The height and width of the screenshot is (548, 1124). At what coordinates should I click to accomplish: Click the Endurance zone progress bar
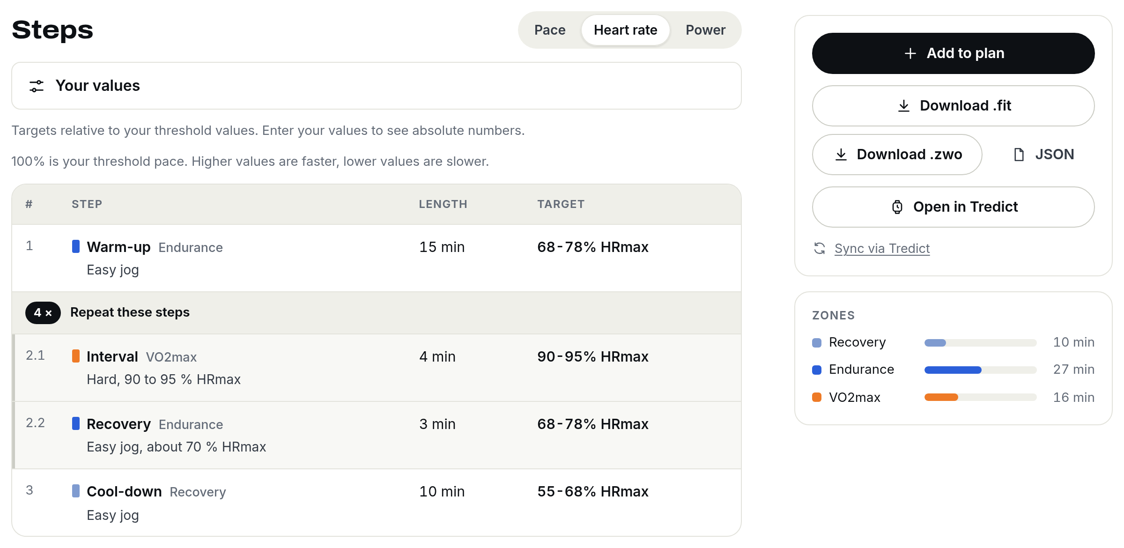pyautogui.click(x=980, y=370)
